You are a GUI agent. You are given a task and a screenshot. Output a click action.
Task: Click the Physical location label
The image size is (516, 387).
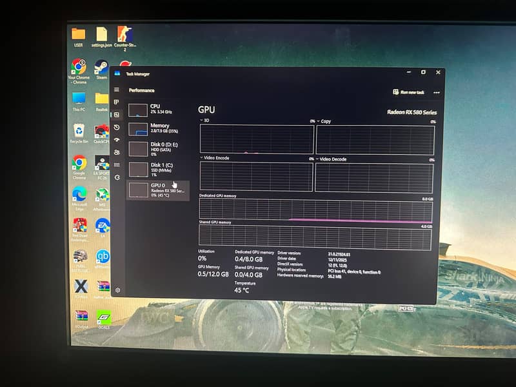(292, 270)
